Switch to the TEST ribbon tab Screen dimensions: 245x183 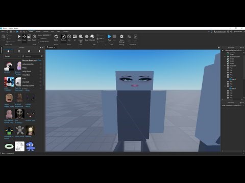point(53,32)
